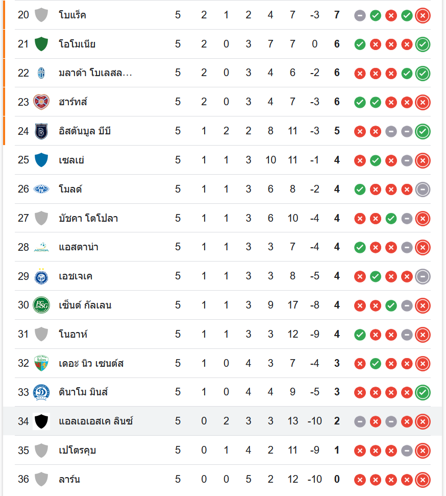The image size is (446, 496).
Task: Click the green St. Gallen crest
Action: click(41, 305)
